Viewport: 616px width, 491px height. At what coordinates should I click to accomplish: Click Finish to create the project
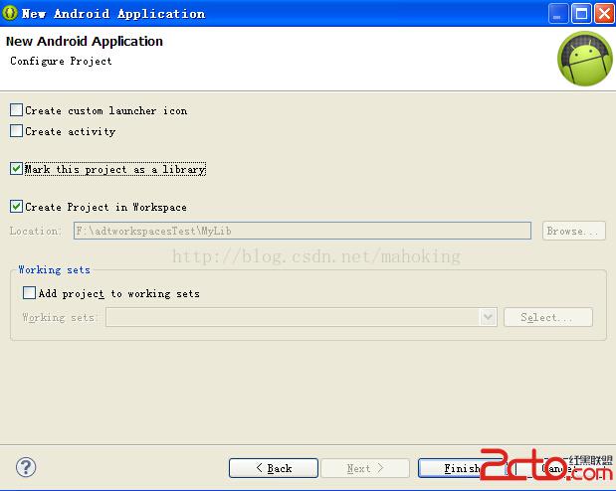[x=462, y=468]
